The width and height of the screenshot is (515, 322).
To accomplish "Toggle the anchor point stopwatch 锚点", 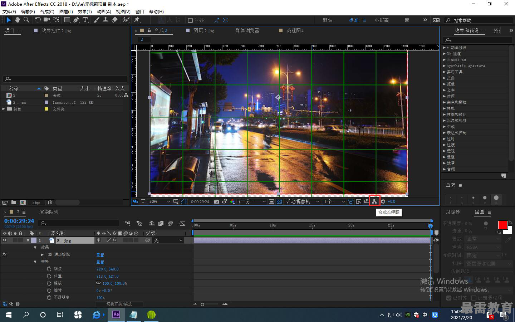I will click(49, 269).
